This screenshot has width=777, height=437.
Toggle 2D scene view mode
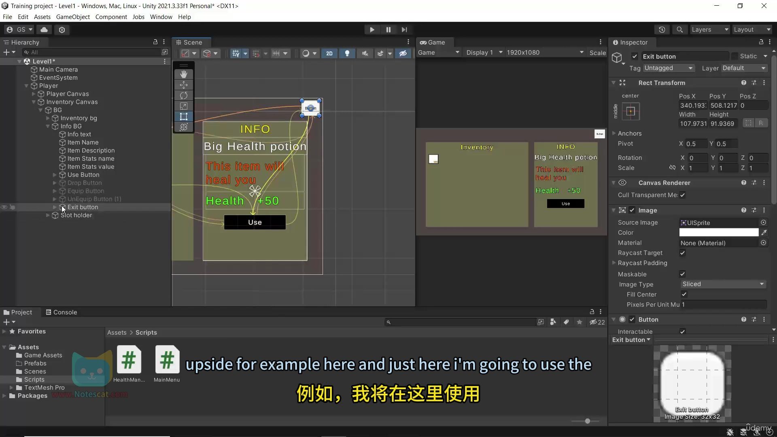[x=329, y=53]
